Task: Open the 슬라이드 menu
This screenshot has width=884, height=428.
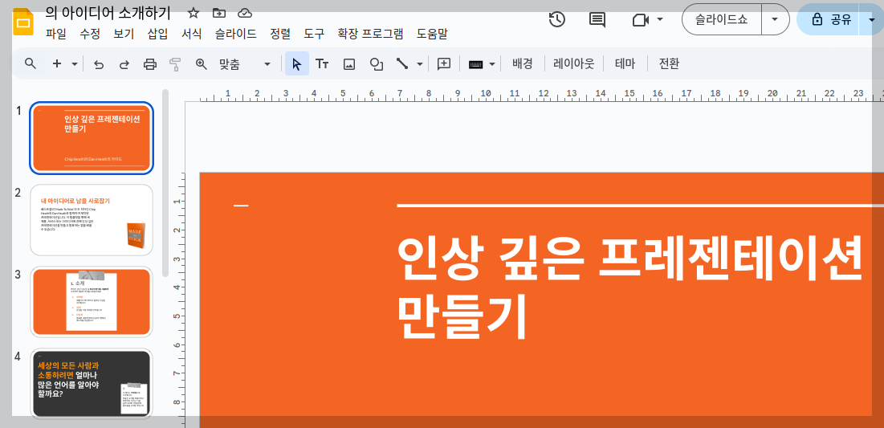Action: tap(236, 34)
